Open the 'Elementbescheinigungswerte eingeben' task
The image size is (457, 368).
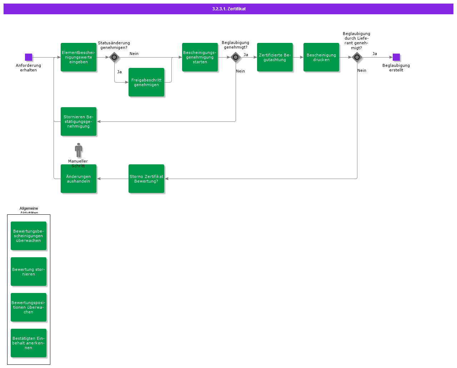click(79, 57)
